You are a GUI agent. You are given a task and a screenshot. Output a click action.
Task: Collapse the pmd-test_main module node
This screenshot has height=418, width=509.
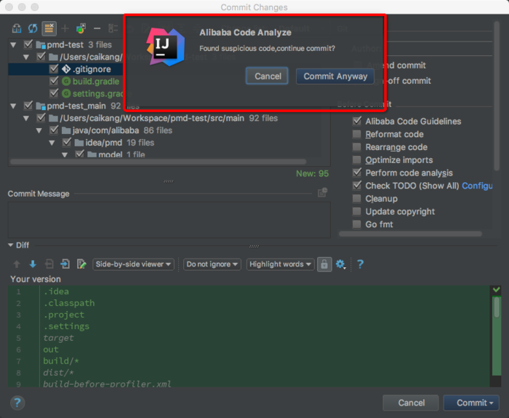tap(13, 106)
